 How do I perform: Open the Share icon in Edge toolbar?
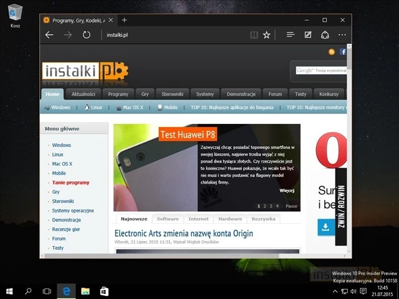(325, 35)
